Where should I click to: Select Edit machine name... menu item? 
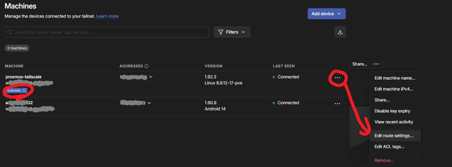(395, 78)
